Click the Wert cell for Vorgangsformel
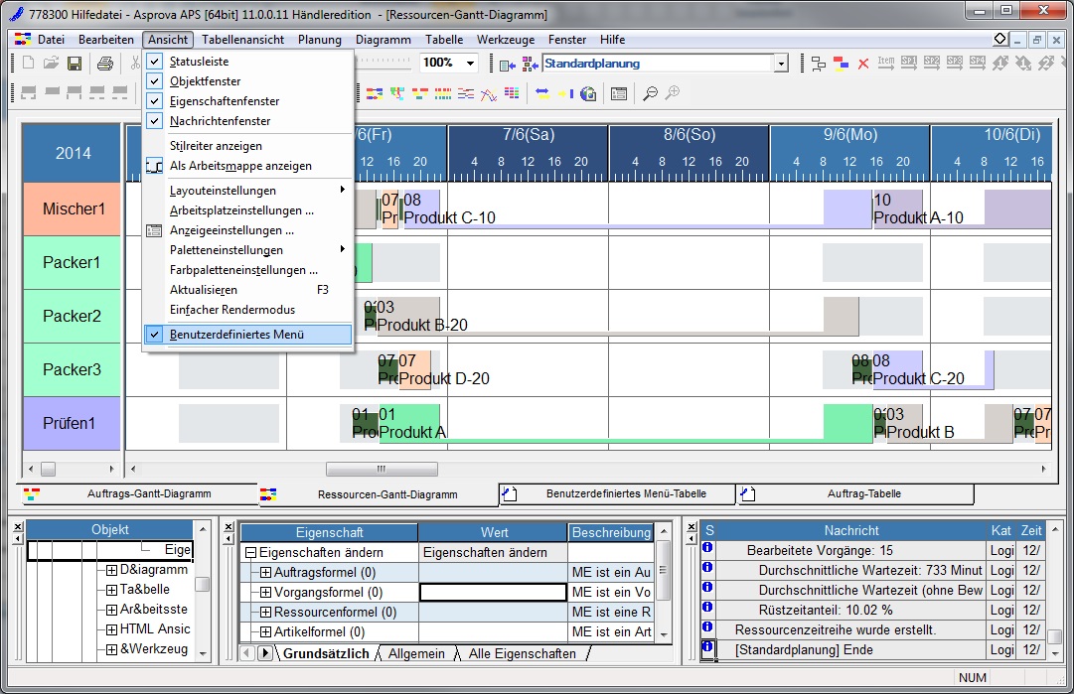 click(492, 593)
